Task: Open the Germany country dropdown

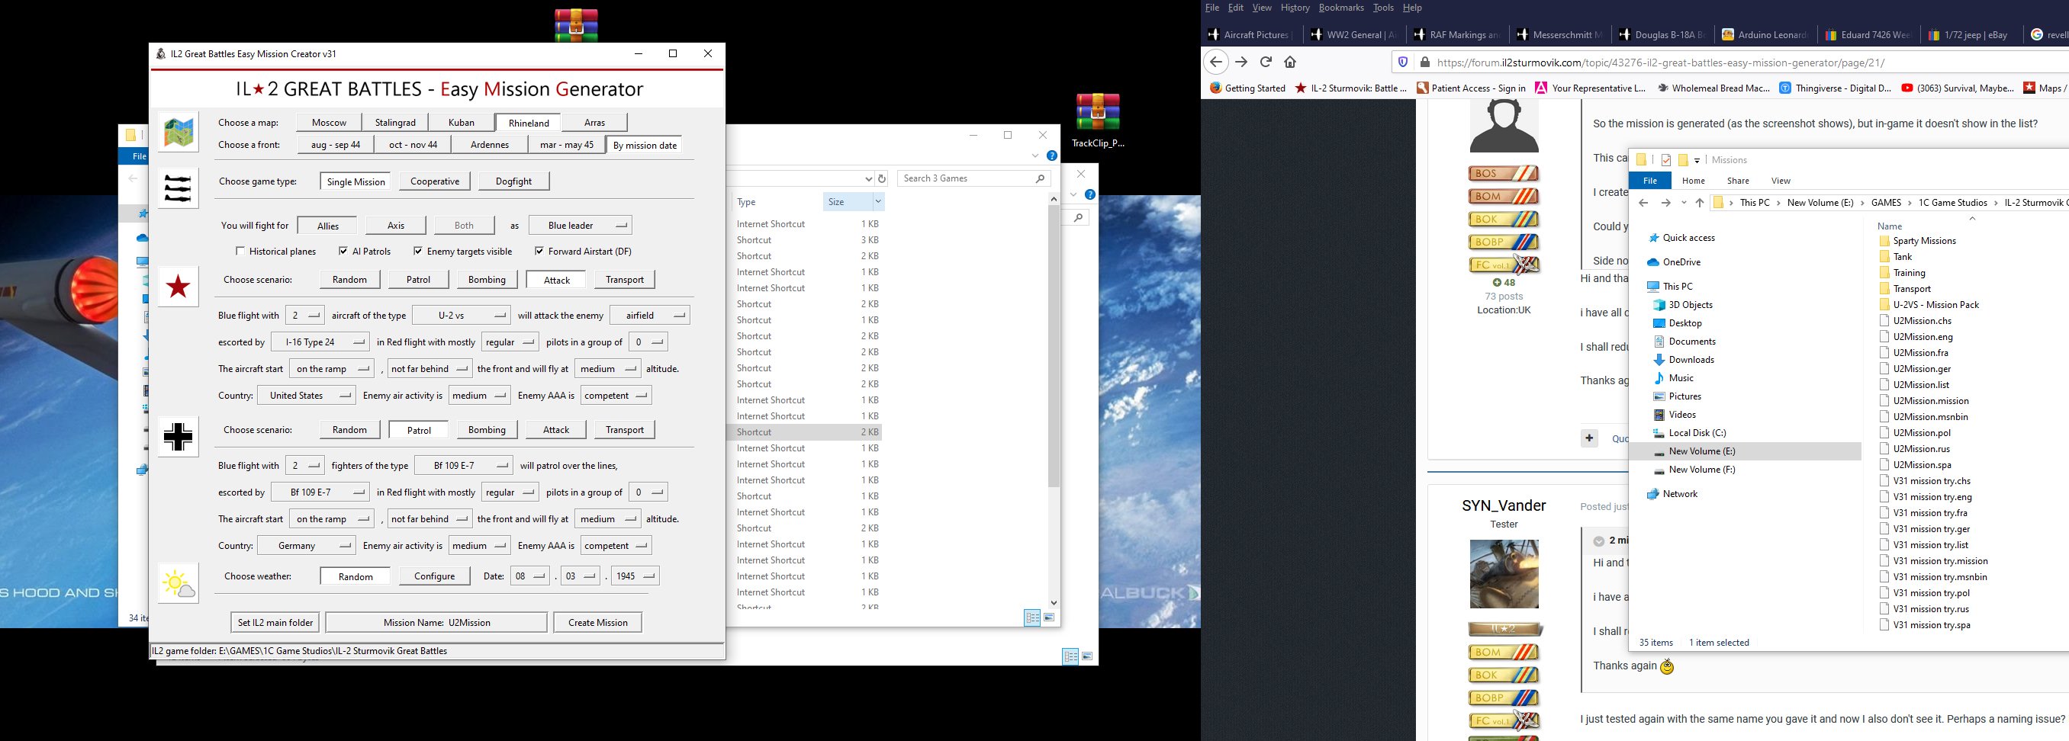Action: 306,546
